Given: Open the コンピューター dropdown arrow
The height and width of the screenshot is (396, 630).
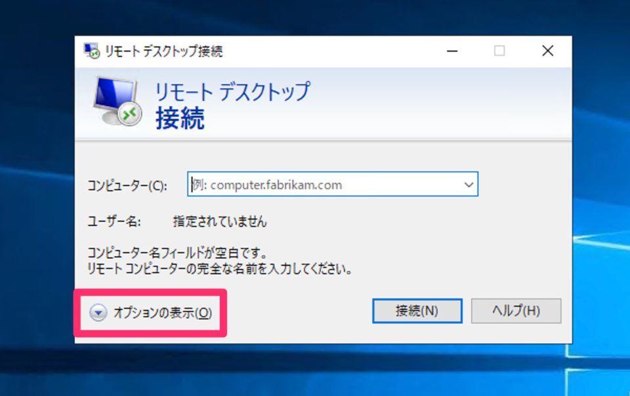Looking at the screenshot, I should pos(469,184).
